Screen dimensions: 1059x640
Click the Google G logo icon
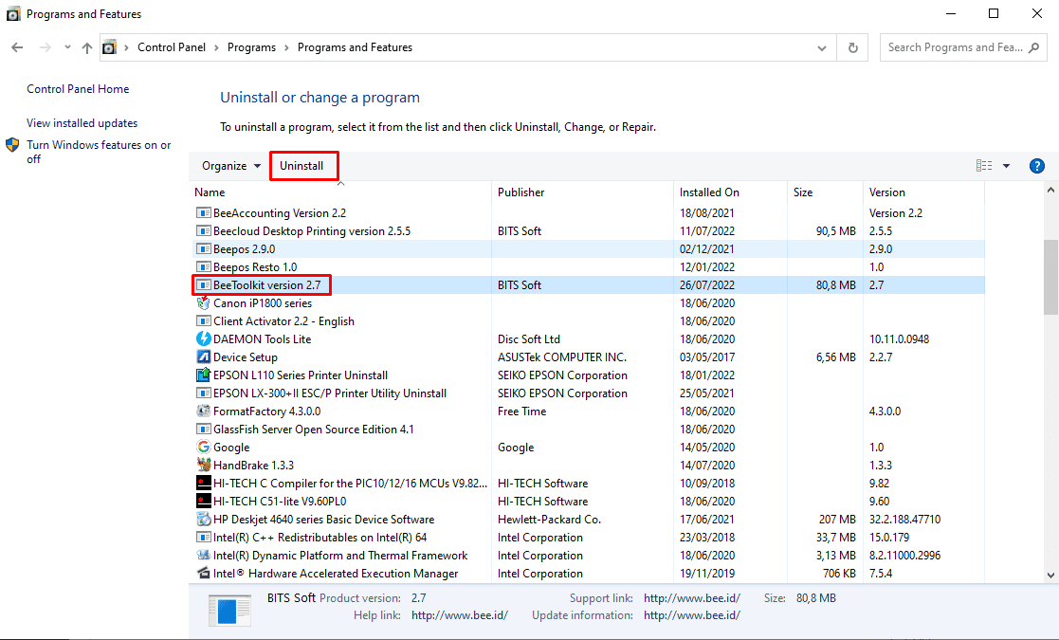coord(203,447)
